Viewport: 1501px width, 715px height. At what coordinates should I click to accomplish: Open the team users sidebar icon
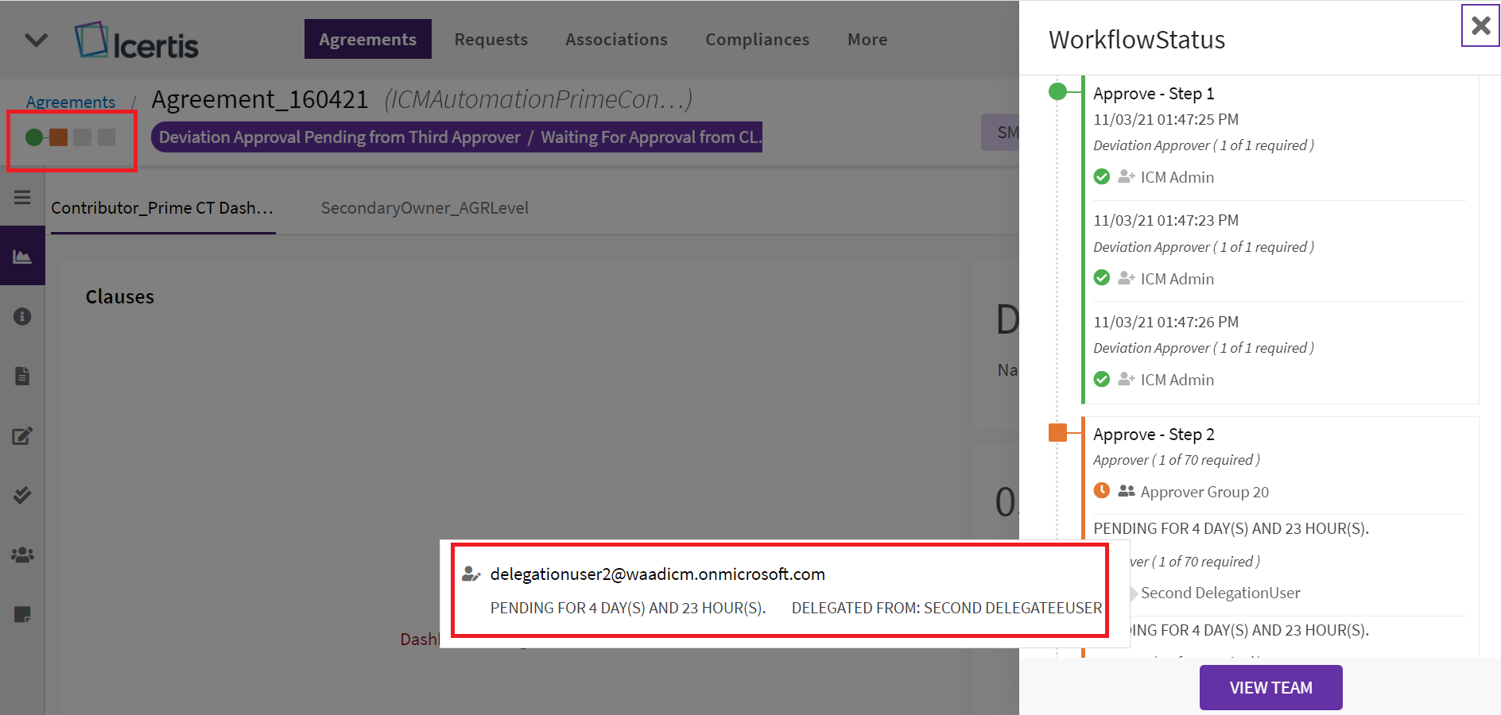click(x=22, y=555)
